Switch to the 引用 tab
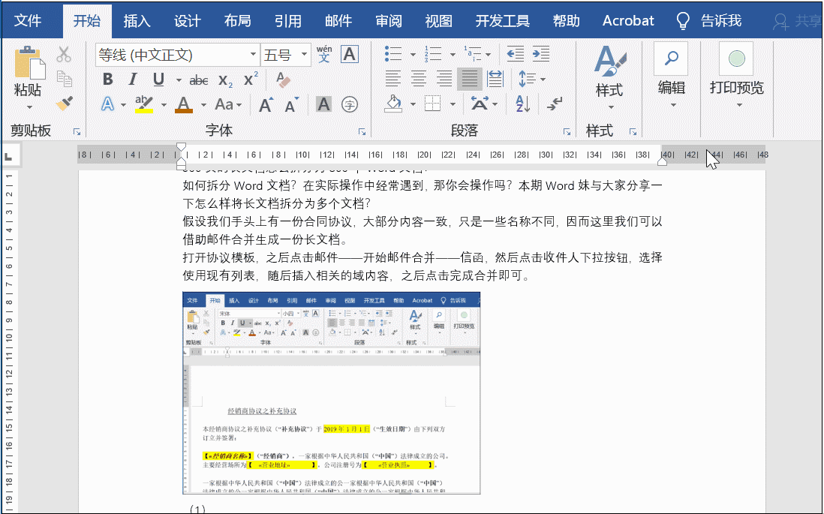This screenshot has height=514, width=824. (288, 20)
